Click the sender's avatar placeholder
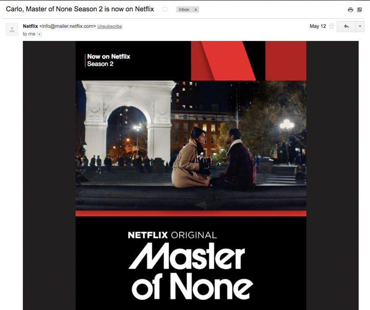The width and height of the screenshot is (370, 310). 12,29
